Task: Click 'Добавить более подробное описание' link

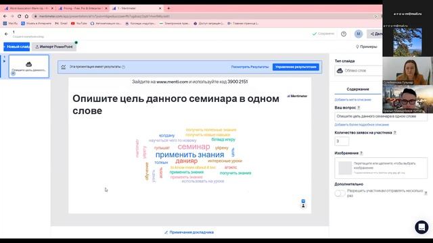Action: tap(361, 125)
